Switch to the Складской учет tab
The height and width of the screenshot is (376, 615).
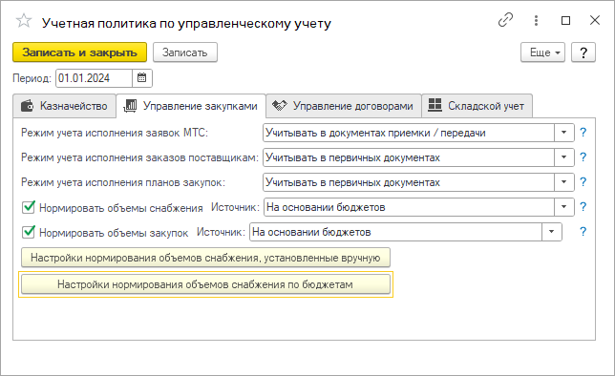[x=477, y=106]
